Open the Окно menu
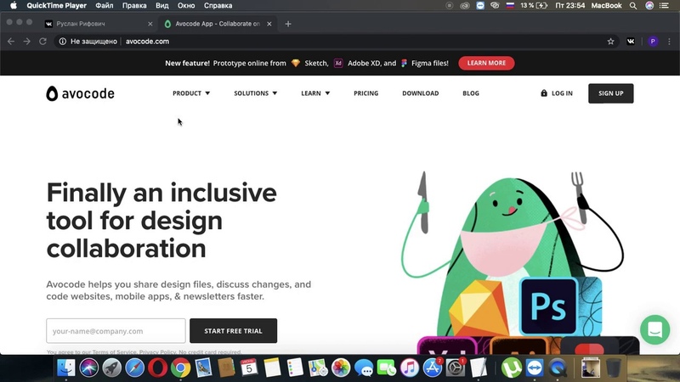The height and width of the screenshot is (382, 680). [x=186, y=6]
